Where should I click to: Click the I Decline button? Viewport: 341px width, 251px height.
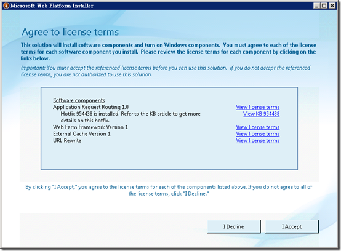pyautogui.click(x=234, y=226)
